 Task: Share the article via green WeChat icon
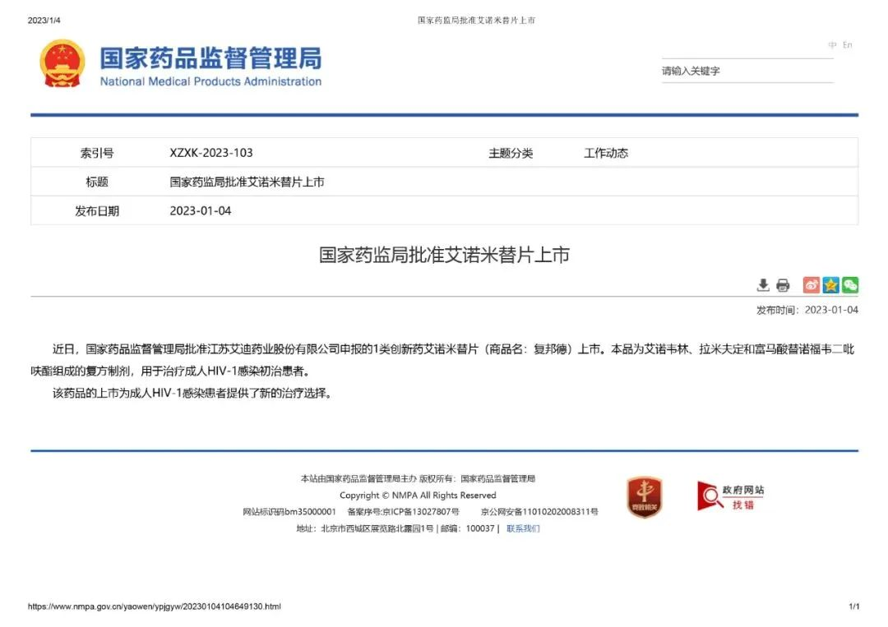tap(850, 285)
